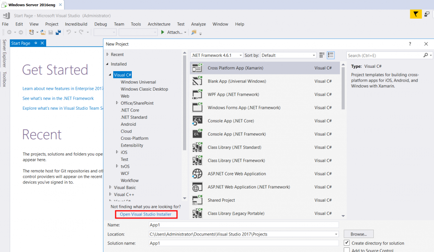Expand the Visual Basic node
This screenshot has height=252, width=434.
(110, 187)
